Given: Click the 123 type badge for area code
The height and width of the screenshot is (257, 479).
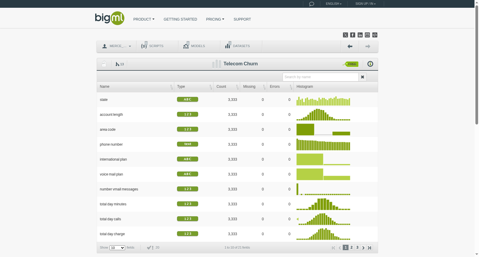Looking at the screenshot, I should [187, 129].
